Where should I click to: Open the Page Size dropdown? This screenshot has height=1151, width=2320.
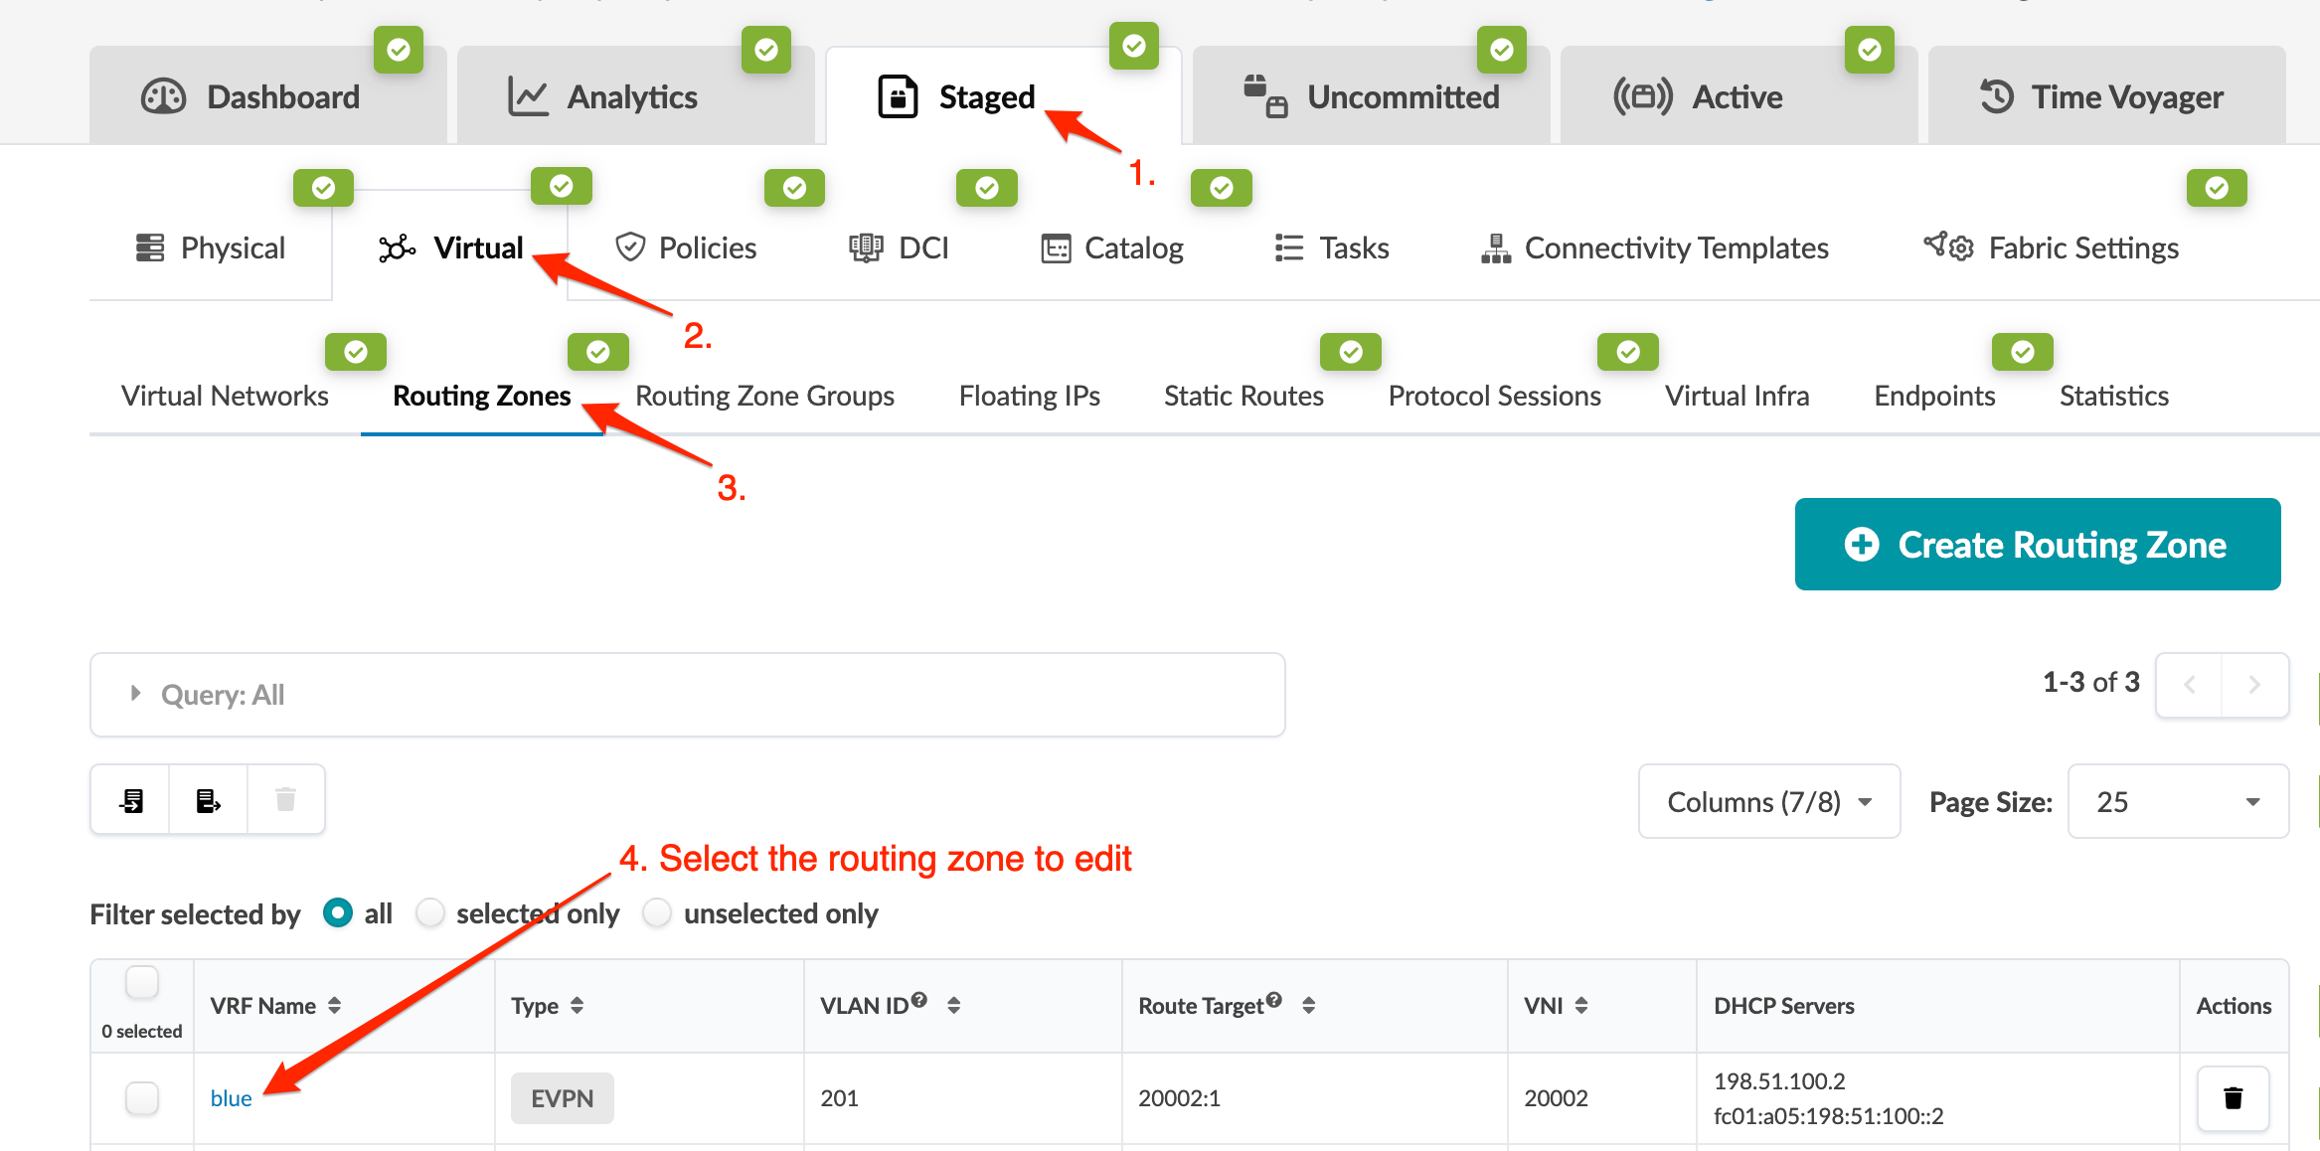point(2177,802)
